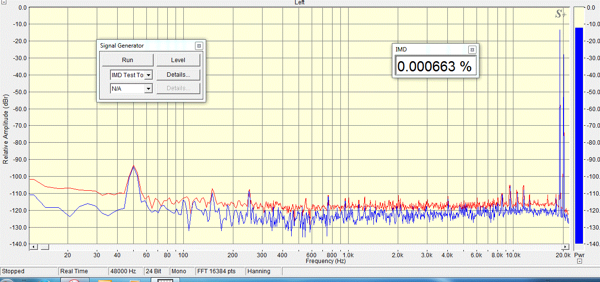Click the Pwr label under the meter
Viewport: 600px width, 282px height.
[x=579, y=255]
